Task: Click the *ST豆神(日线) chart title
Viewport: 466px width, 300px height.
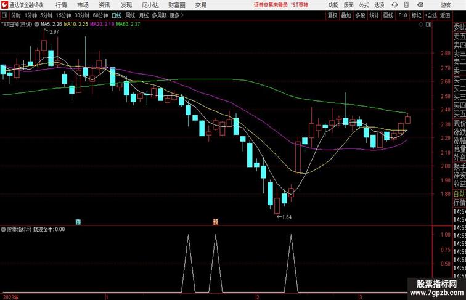Action: (x=17, y=25)
